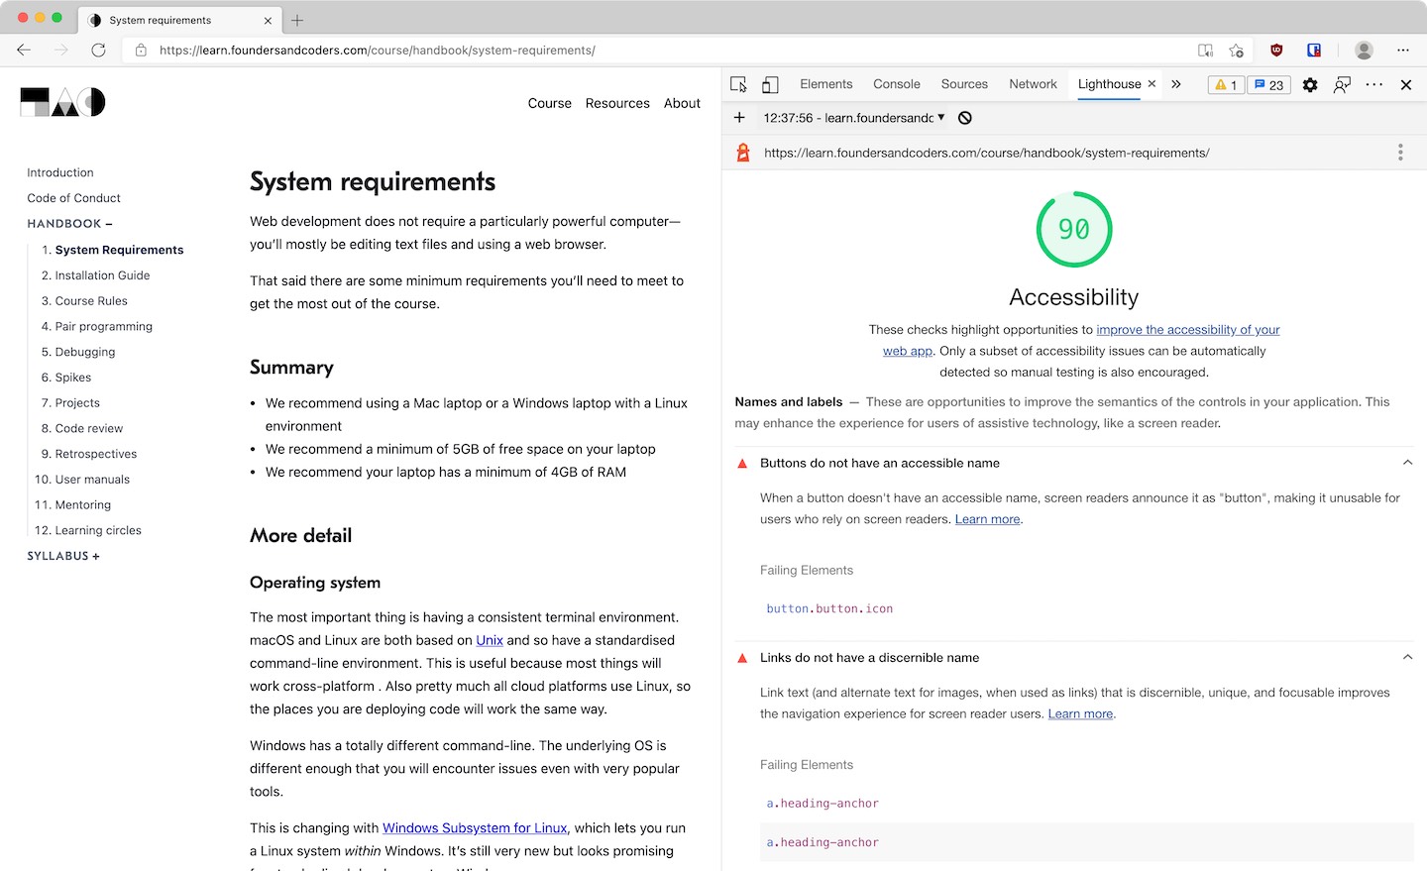Open Pair programming in sidebar
Screen dimensions: 1427x871
pos(104,326)
